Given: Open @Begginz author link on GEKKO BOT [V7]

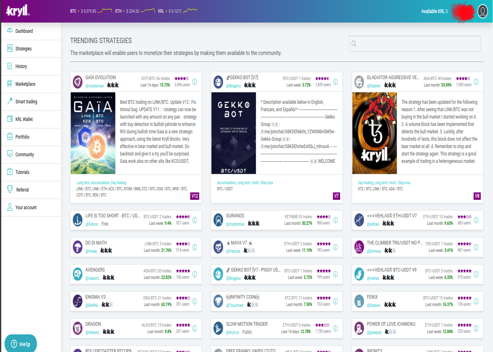Looking at the screenshot, I should (233, 86).
